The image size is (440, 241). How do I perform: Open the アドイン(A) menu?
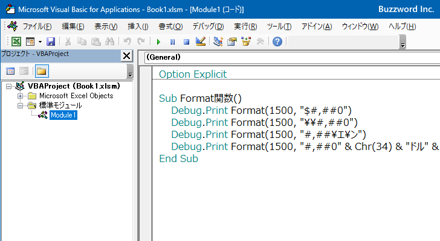pyautogui.click(x=317, y=27)
